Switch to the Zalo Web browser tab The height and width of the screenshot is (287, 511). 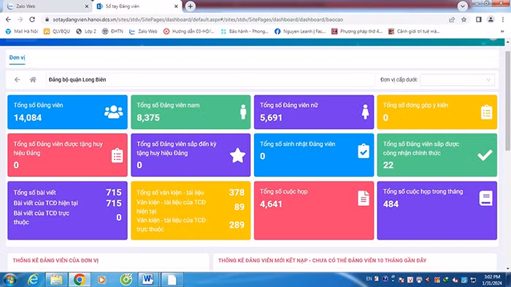[45, 6]
